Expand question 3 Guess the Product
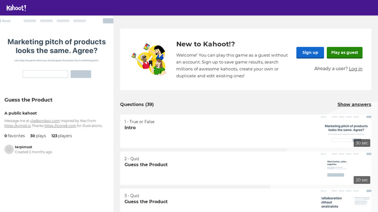Viewport: 378px width, 212px height. [216, 201]
